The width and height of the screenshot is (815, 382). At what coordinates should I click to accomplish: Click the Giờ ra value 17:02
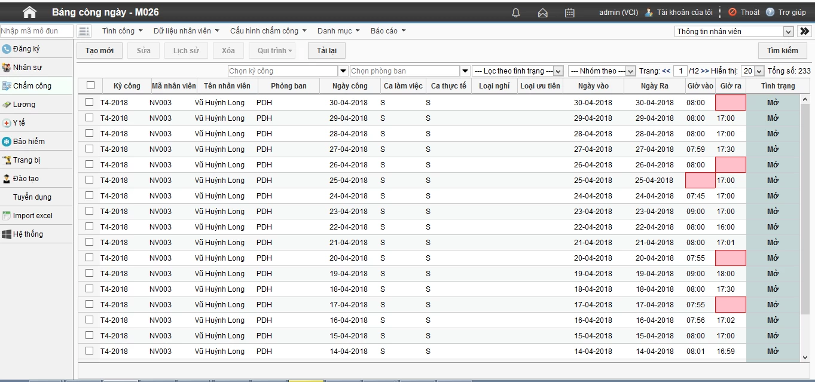click(x=725, y=320)
